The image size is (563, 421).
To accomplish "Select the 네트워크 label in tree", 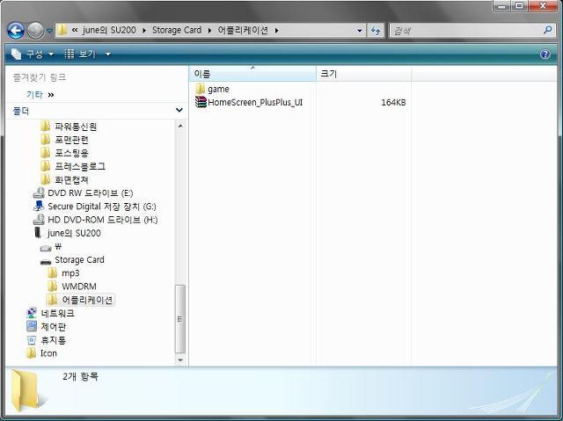I will [x=57, y=314].
